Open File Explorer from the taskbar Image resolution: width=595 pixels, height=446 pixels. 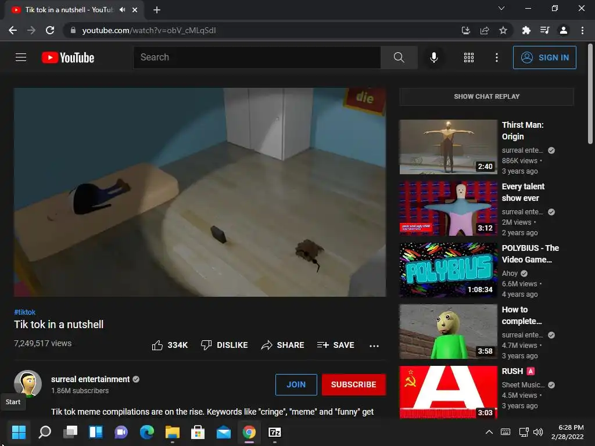(x=172, y=432)
